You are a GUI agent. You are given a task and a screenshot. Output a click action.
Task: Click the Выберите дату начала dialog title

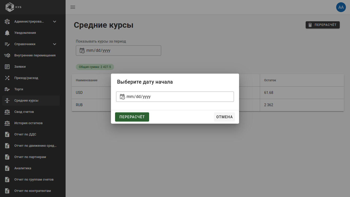pos(145,82)
